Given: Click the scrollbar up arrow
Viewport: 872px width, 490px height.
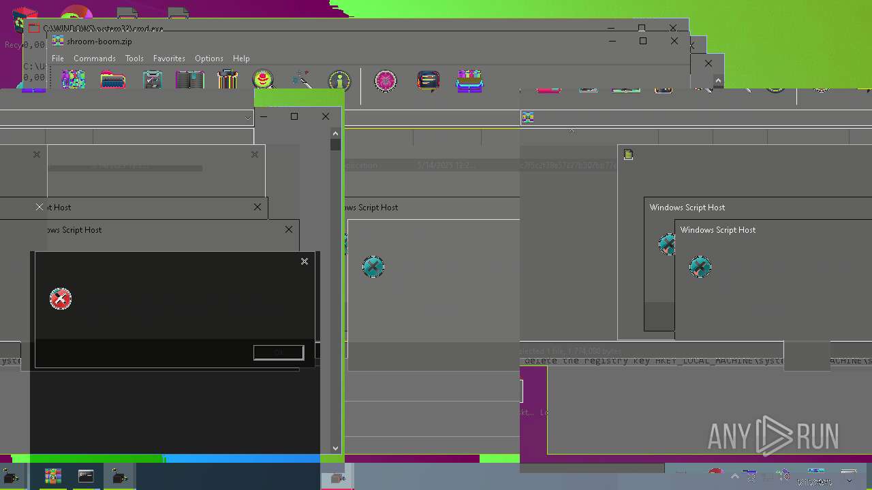Looking at the screenshot, I should tap(335, 133).
